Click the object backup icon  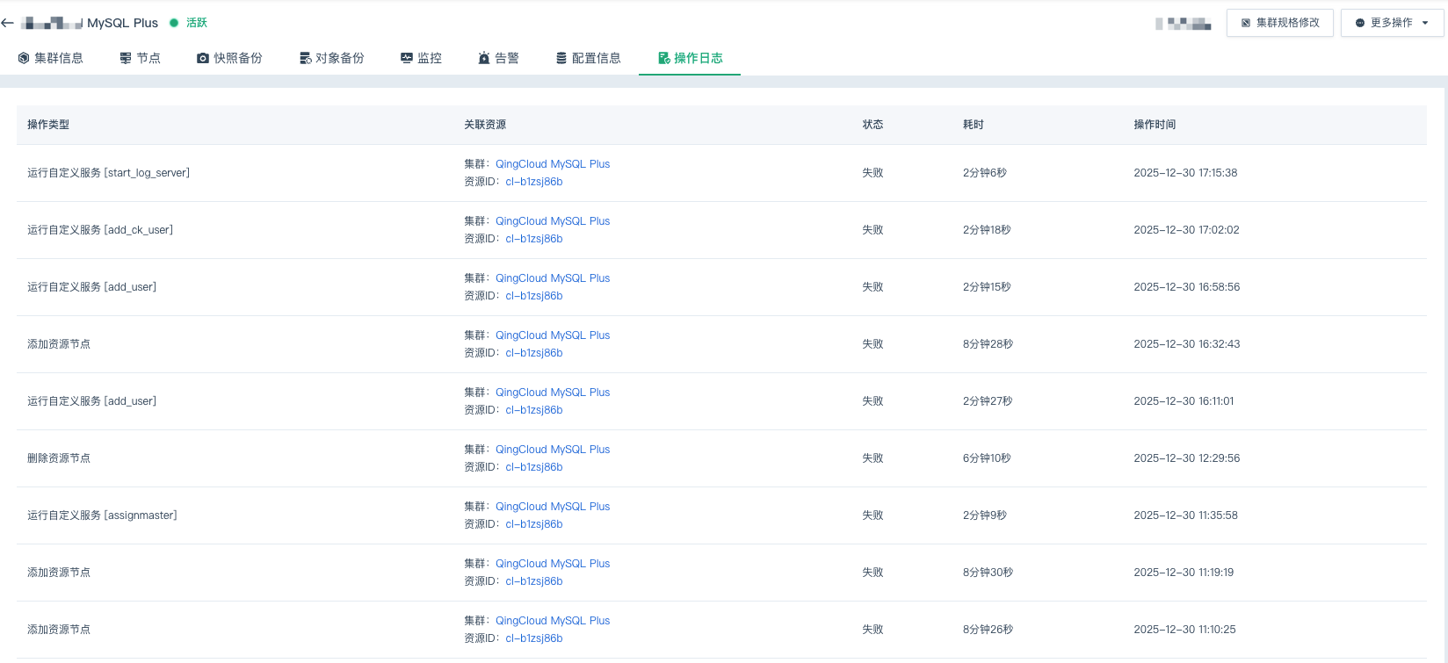tap(306, 58)
